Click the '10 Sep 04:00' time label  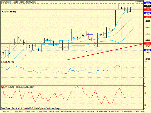point(126,112)
